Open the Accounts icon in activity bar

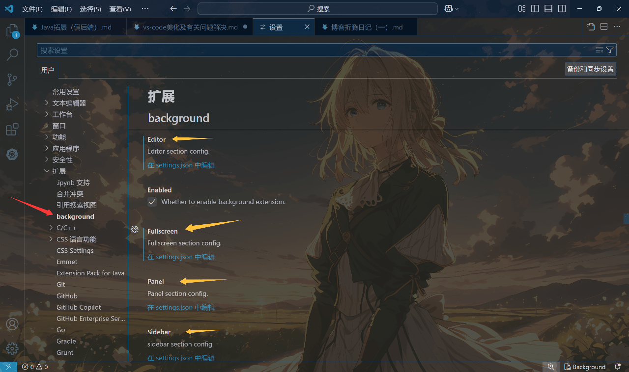[12, 324]
